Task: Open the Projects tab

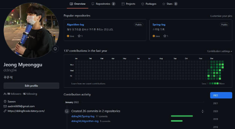Action: coord(128,4)
